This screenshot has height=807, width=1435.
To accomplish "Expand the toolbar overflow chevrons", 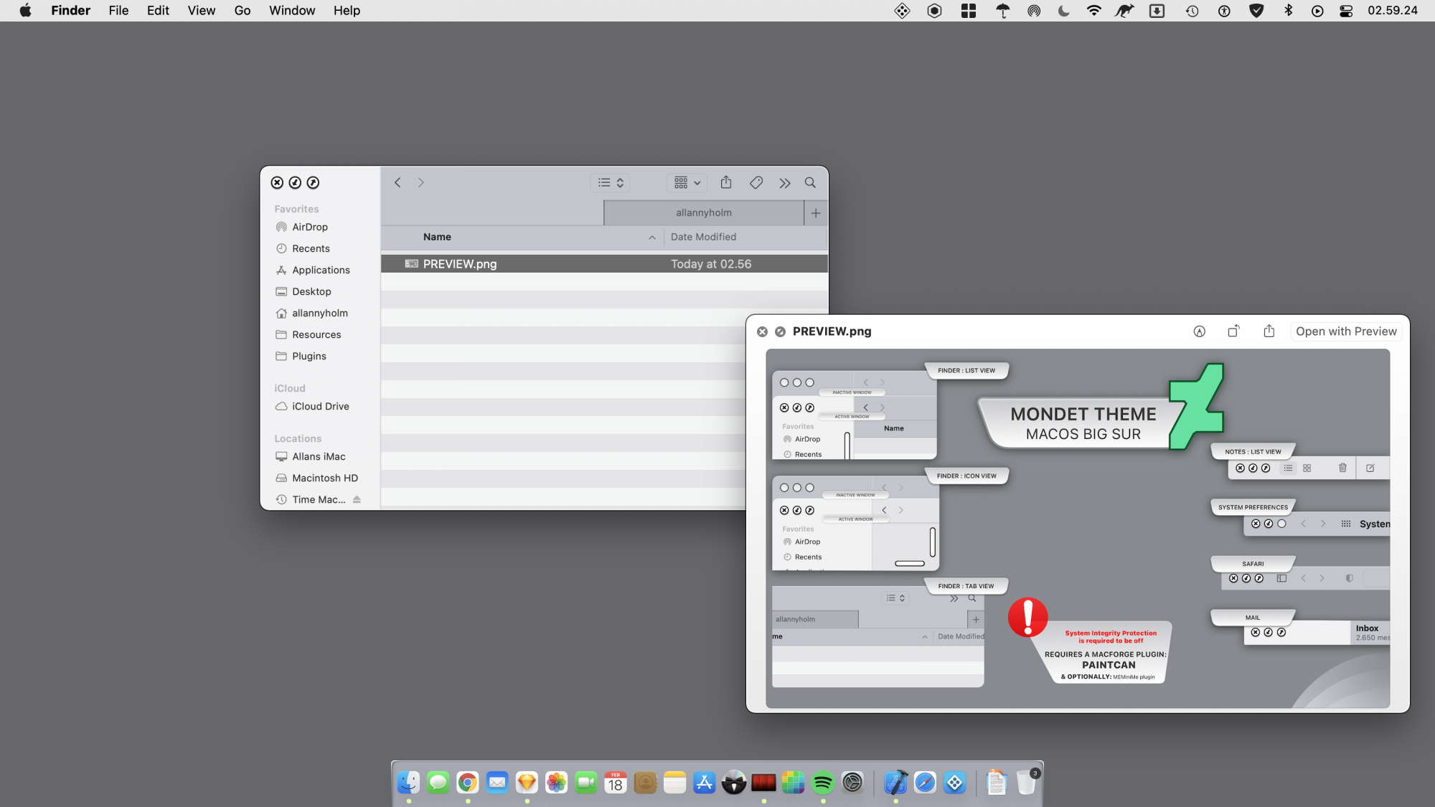I will tap(785, 184).
